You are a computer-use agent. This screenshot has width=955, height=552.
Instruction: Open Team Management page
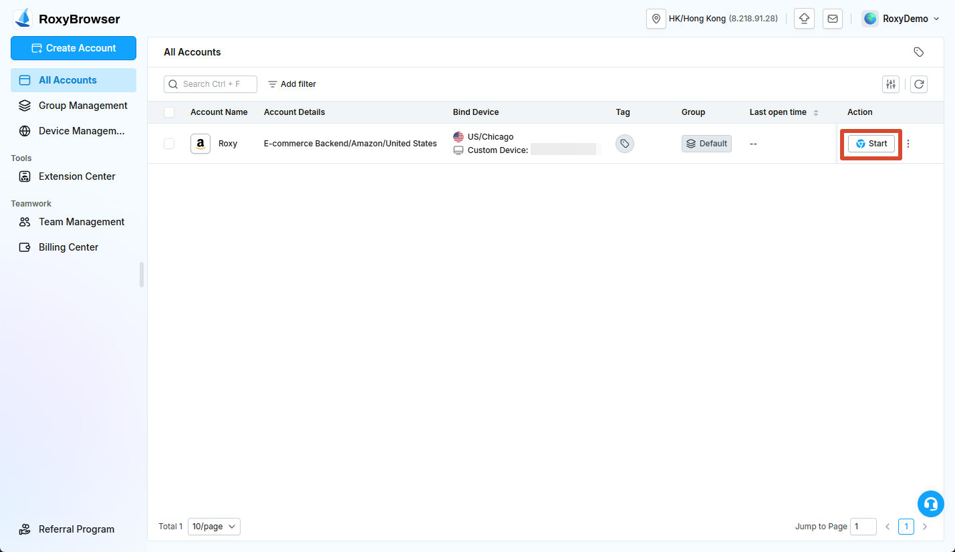coord(74,222)
